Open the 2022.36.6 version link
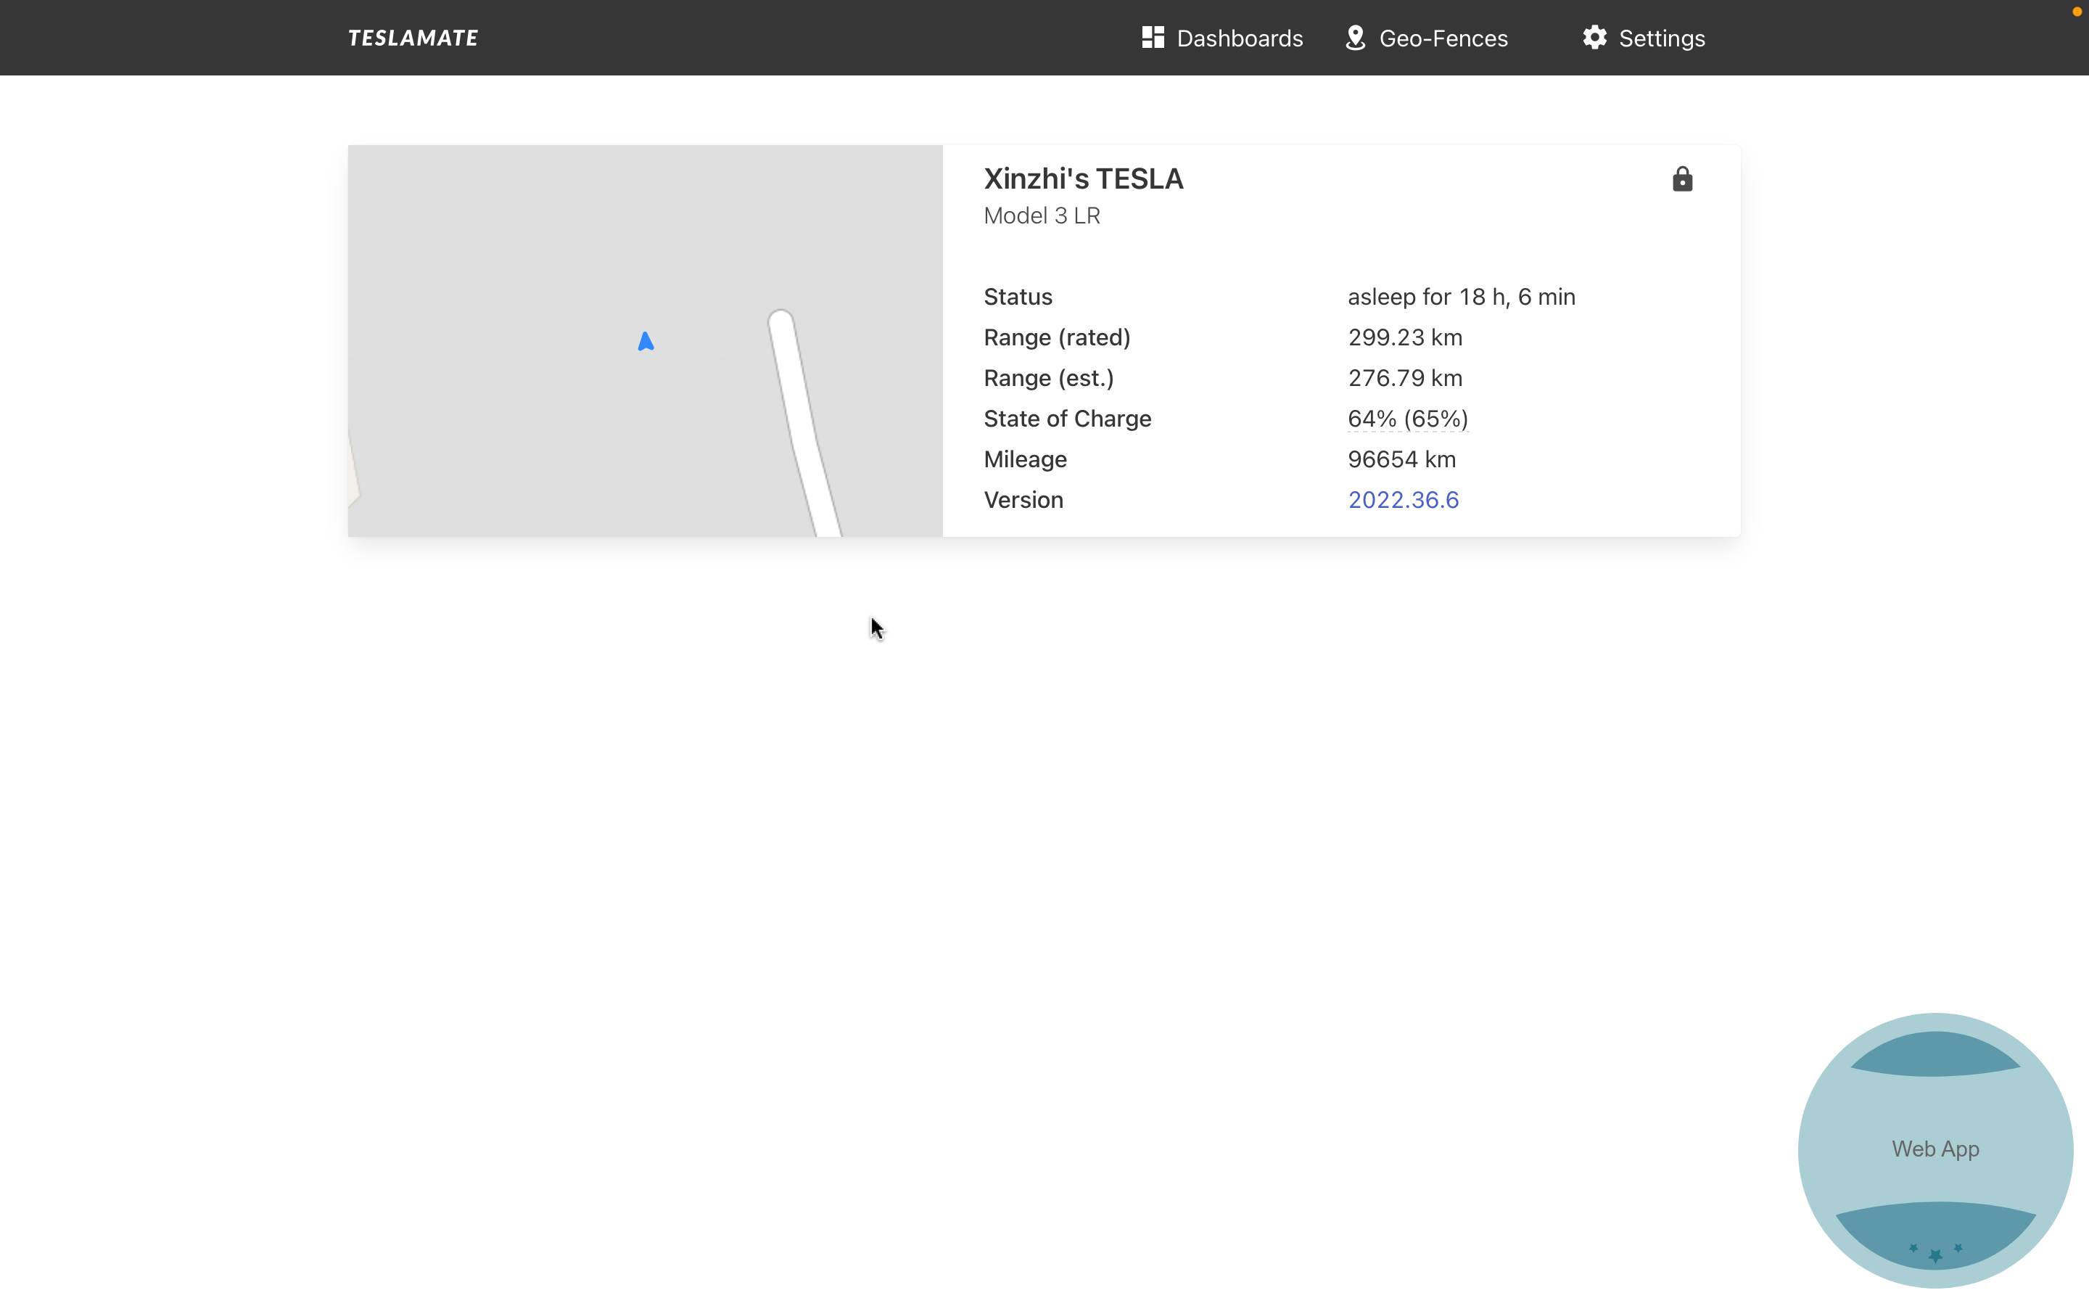The width and height of the screenshot is (2089, 1306). click(1403, 500)
